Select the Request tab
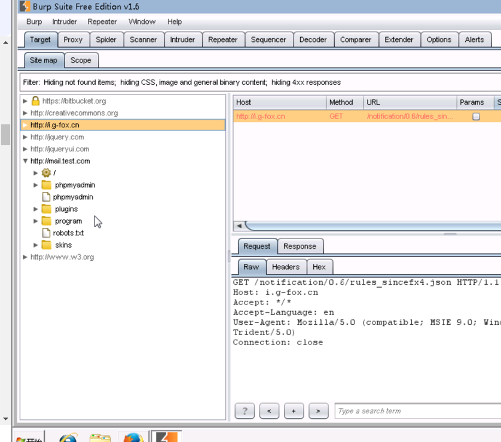The image size is (501, 442). click(x=257, y=246)
